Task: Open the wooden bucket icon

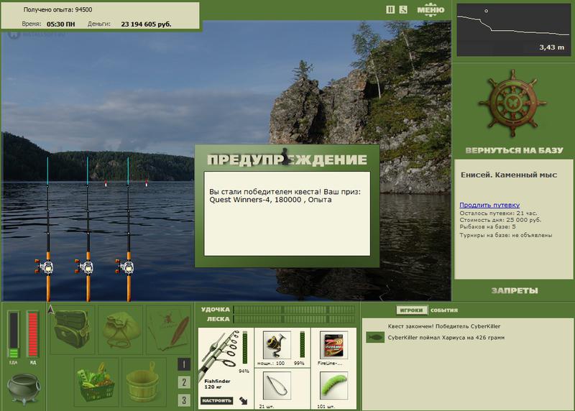Action: 144,382
